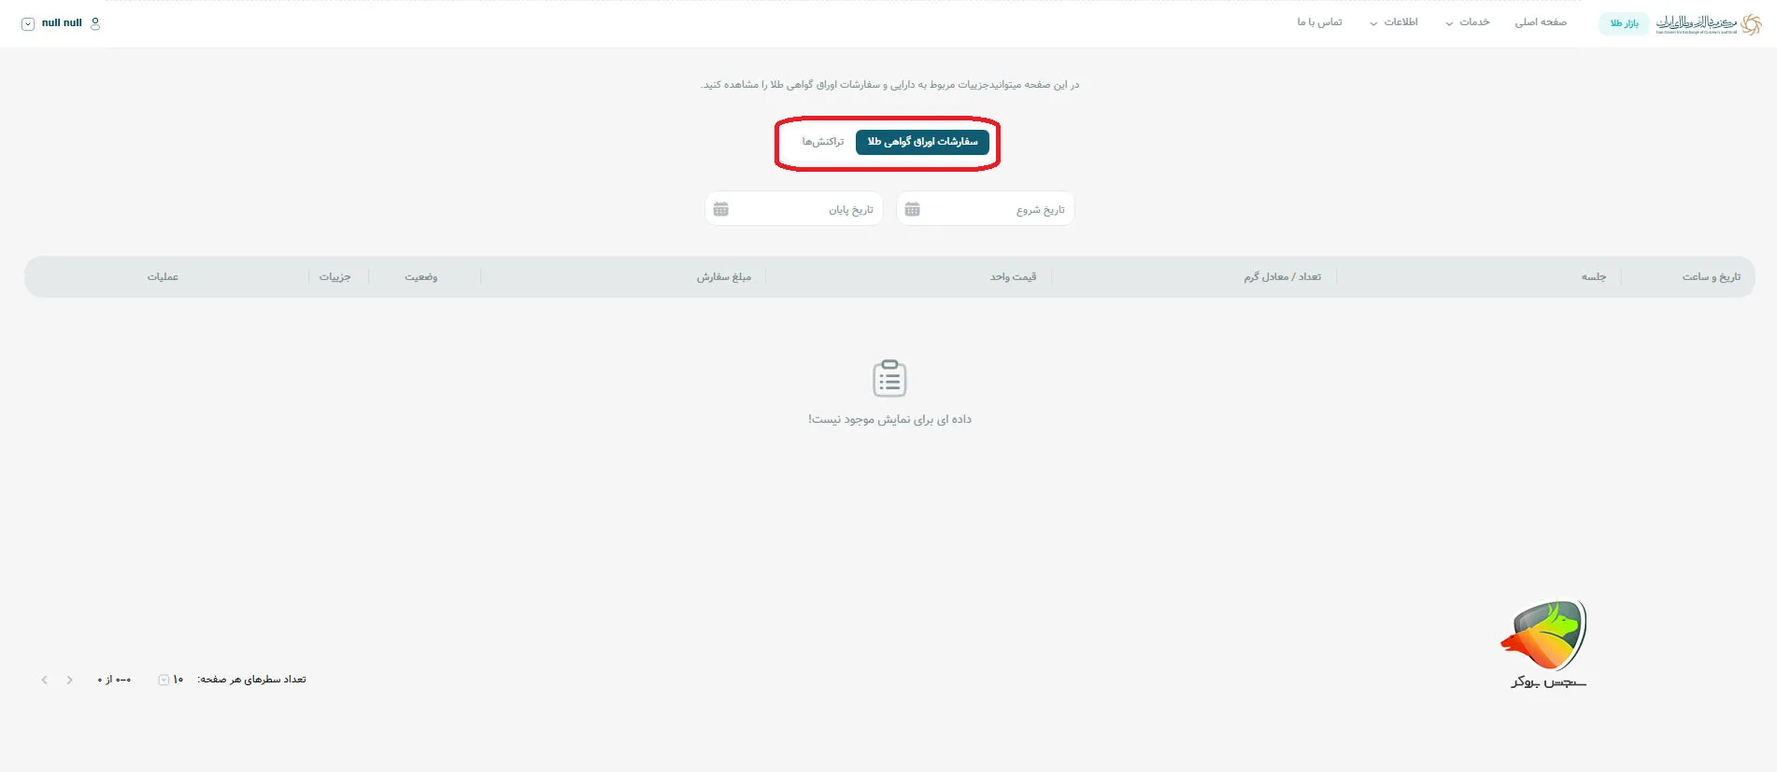Screen dimensions: 1777x772
Task: Focus the تاریخ پایان date input
Action: click(x=803, y=209)
